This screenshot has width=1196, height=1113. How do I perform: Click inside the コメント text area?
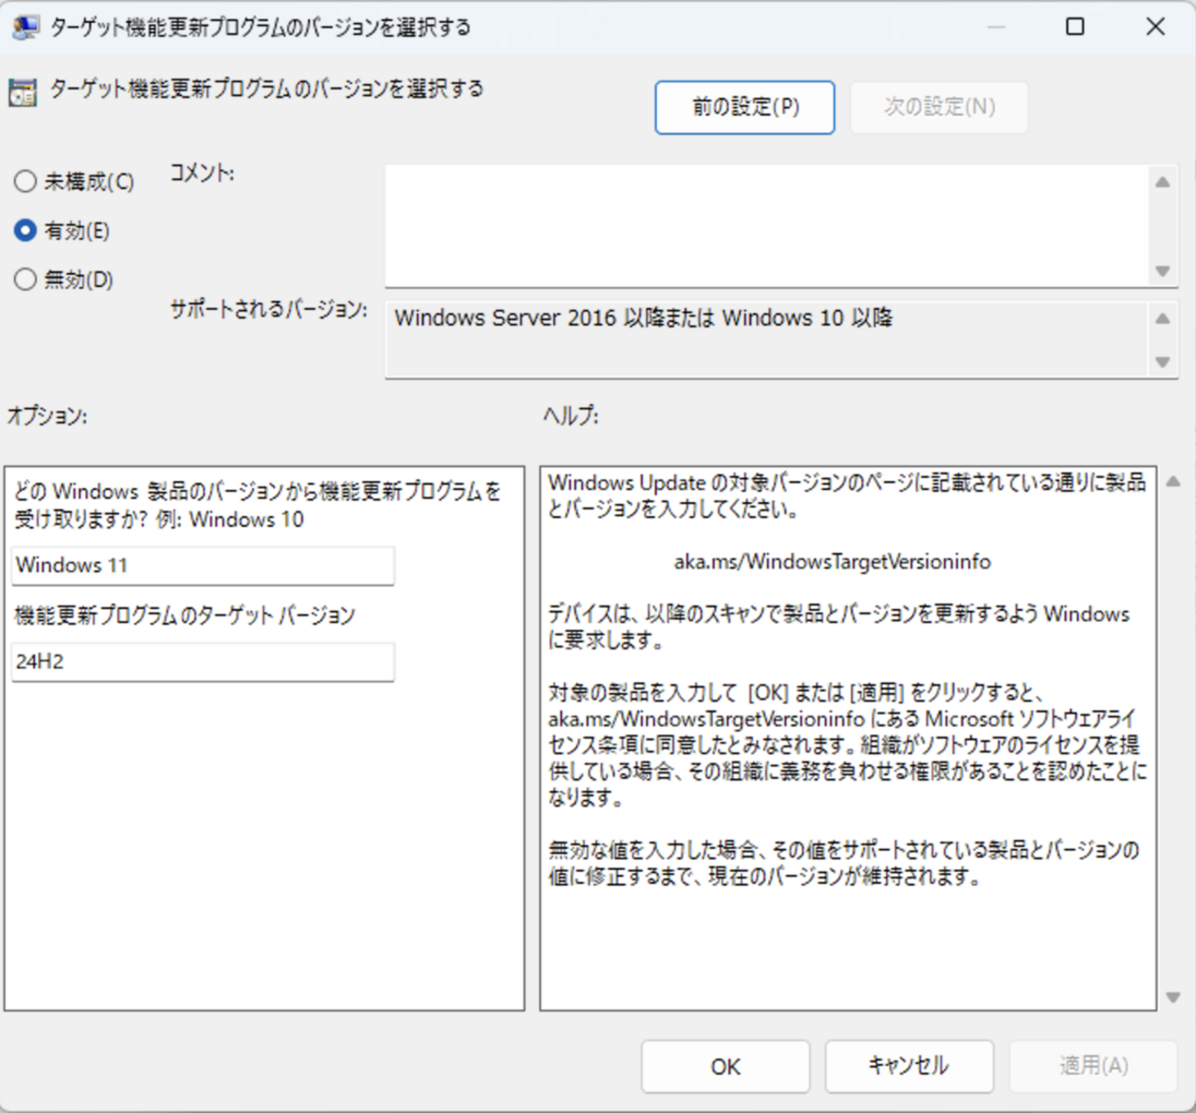tap(767, 225)
